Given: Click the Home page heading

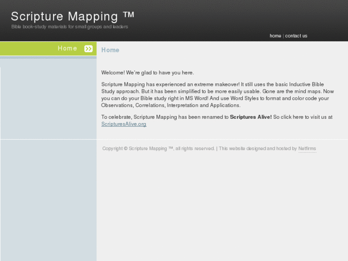Looking at the screenshot, I should 110,50.
